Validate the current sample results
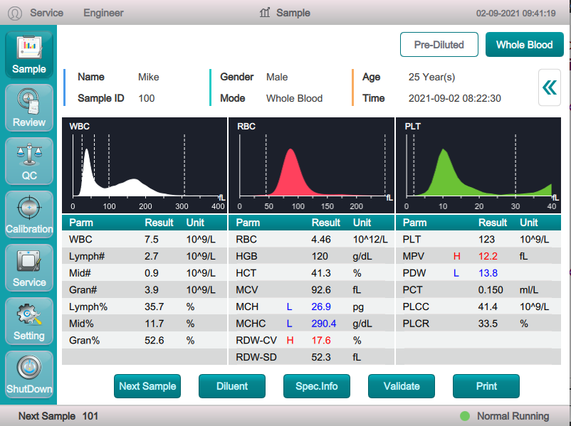 (402, 386)
